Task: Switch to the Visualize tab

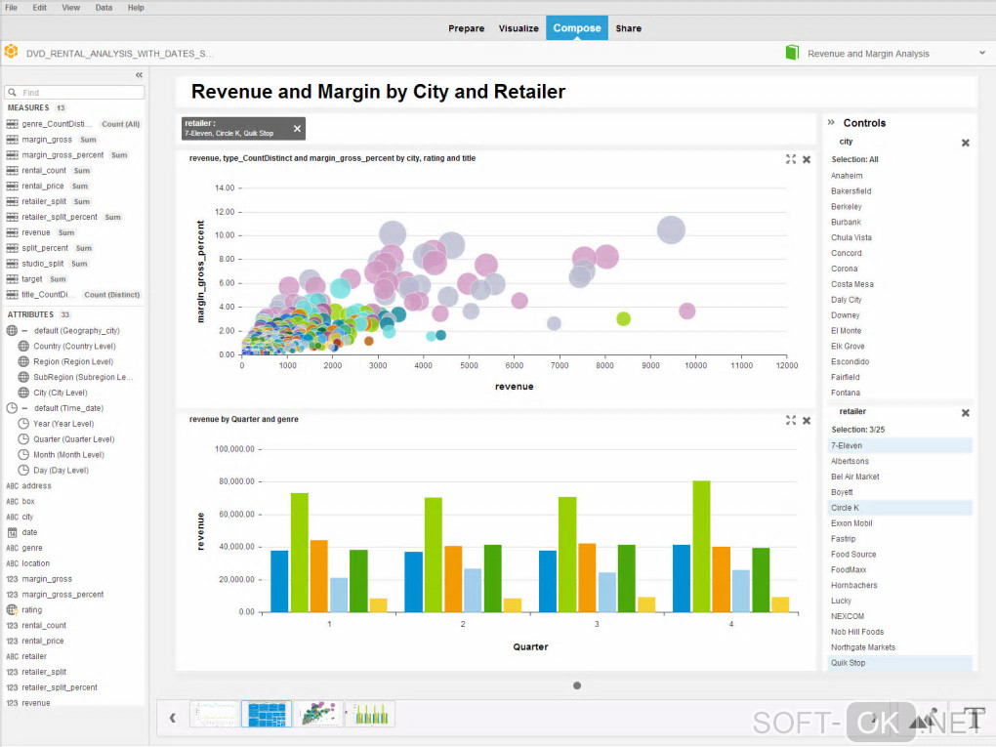Action: (519, 28)
